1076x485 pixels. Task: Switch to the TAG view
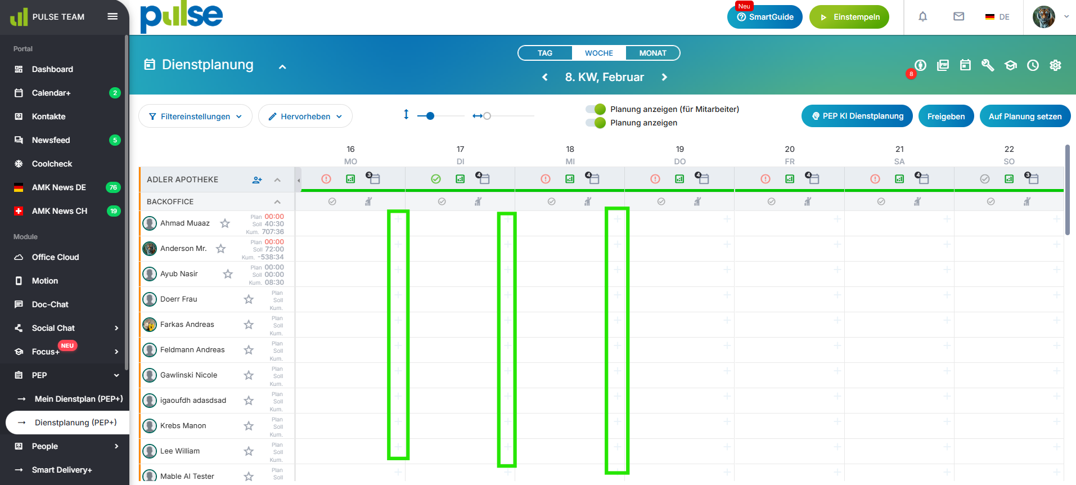pyautogui.click(x=545, y=53)
